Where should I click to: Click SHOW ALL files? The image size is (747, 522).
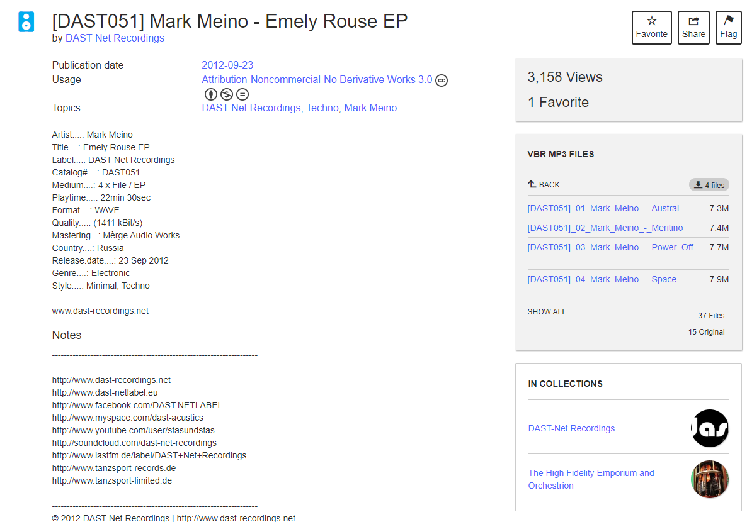(x=547, y=312)
